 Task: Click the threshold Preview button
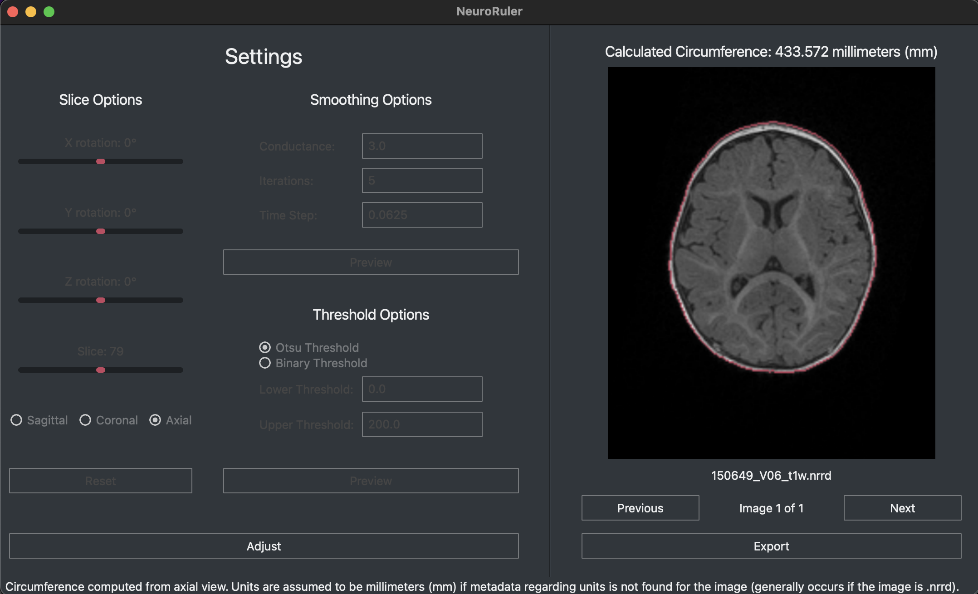(371, 481)
